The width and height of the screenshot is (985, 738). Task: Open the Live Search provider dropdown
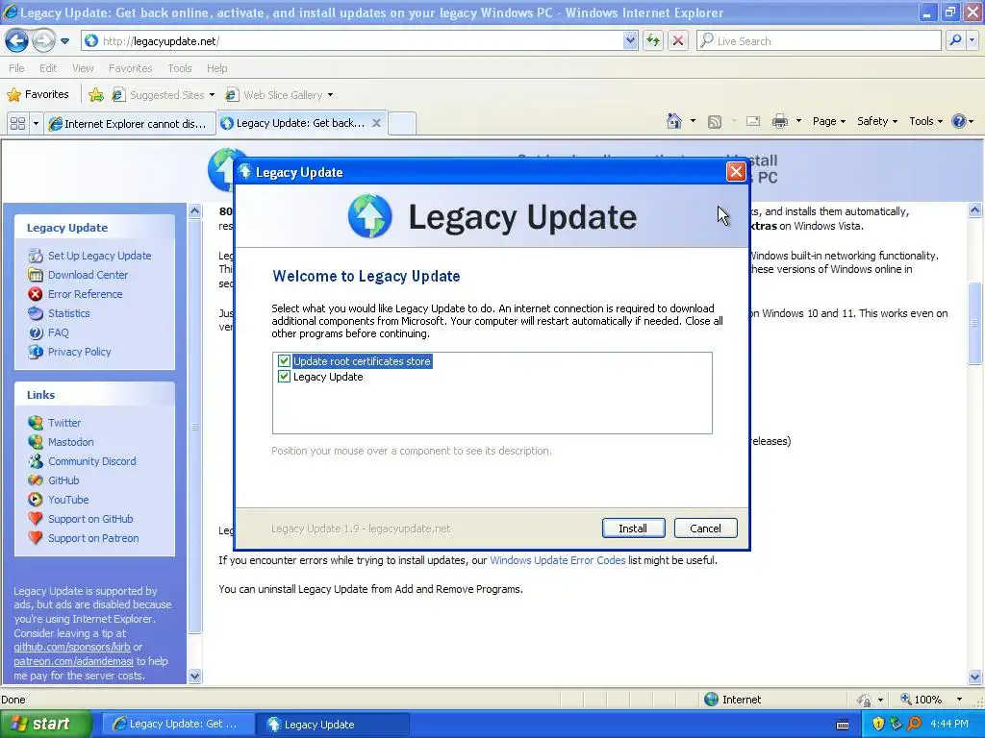tap(972, 40)
